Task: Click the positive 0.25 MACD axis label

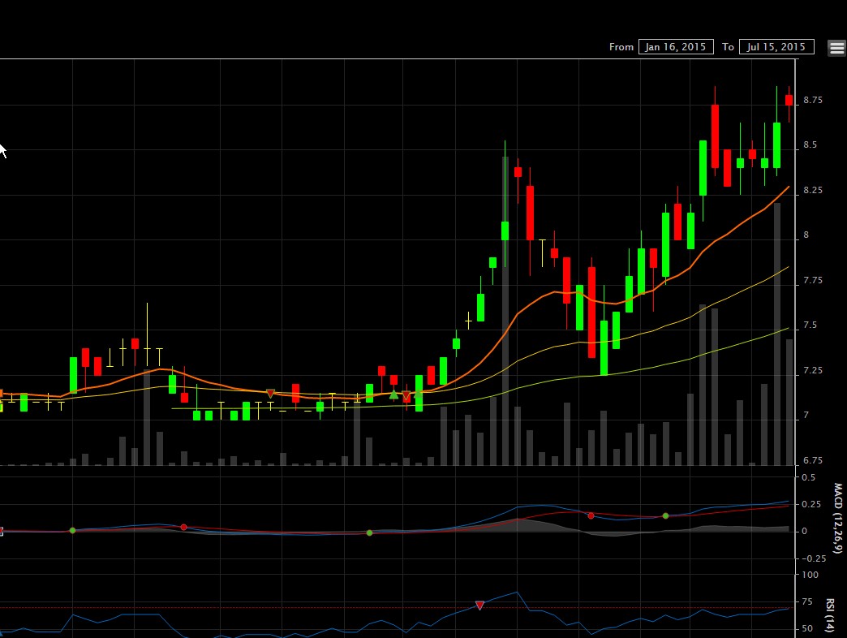Action: click(x=811, y=505)
